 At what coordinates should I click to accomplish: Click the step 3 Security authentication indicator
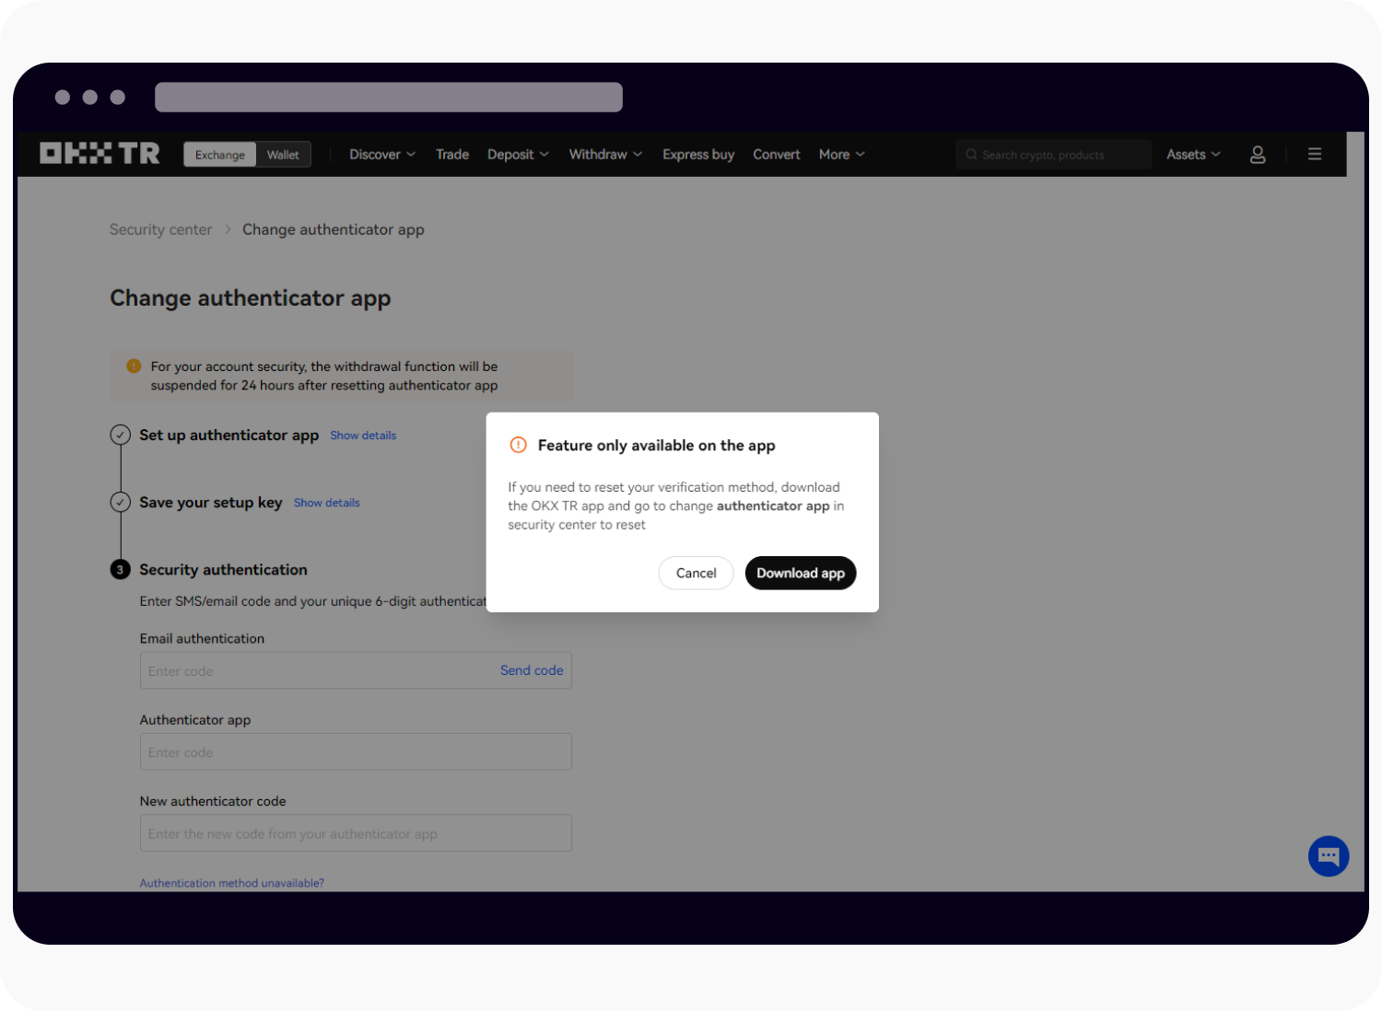click(120, 569)
